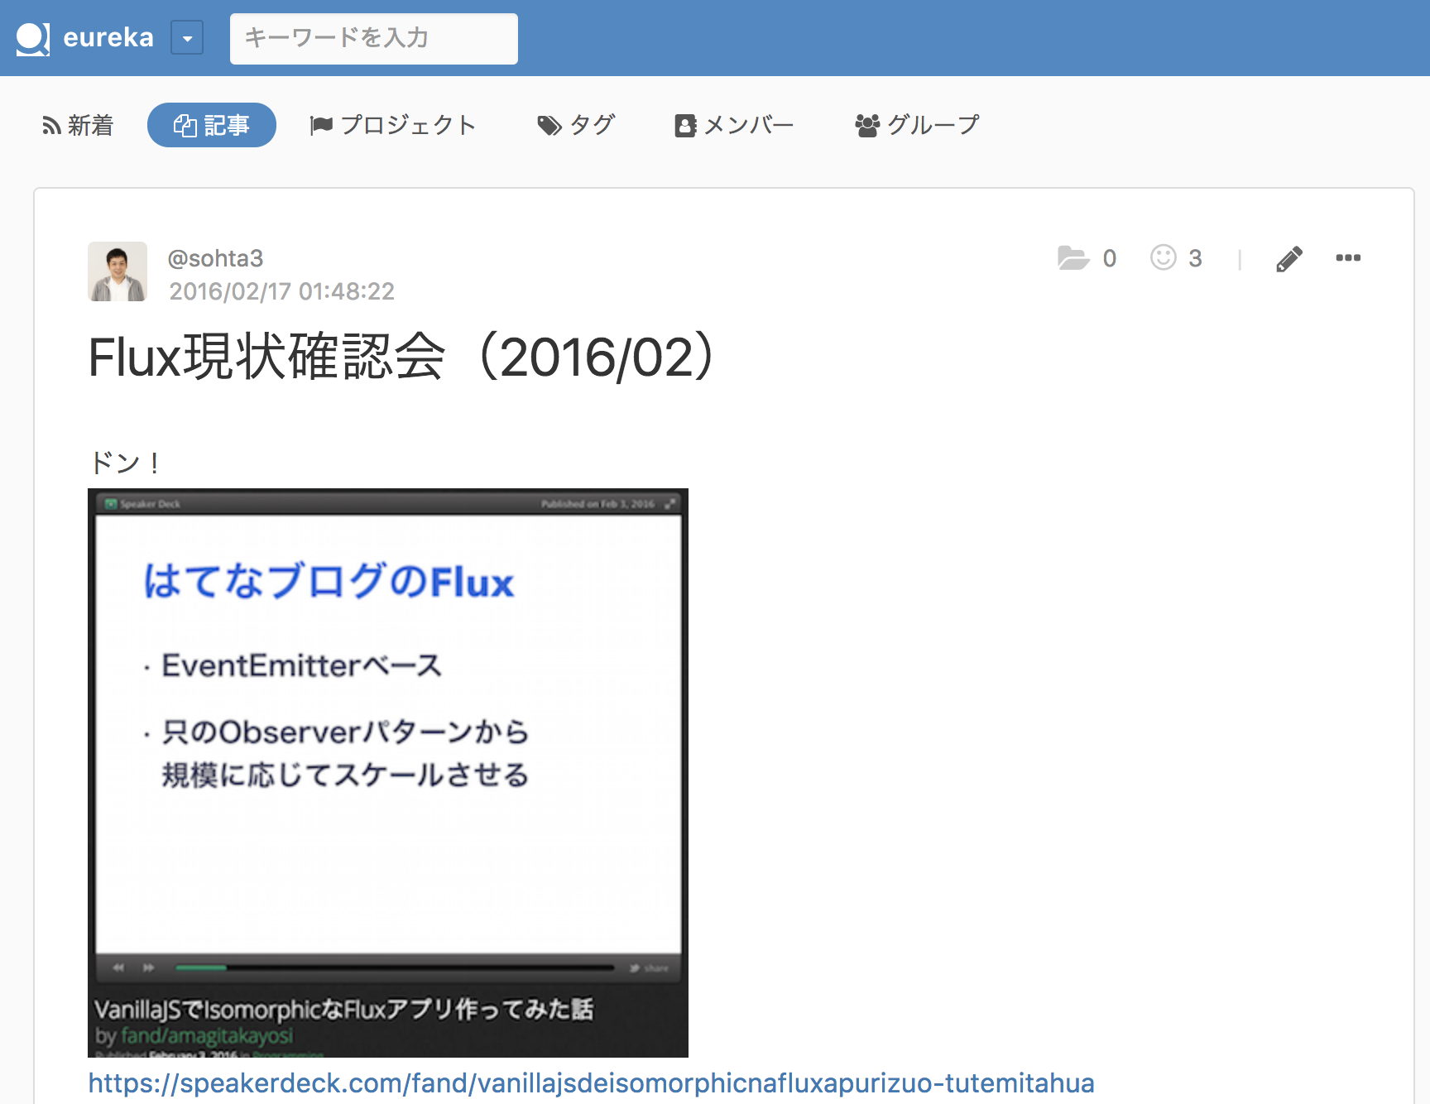Screen dimensions: 1430x1104
Task: Click the slide progress bar
Action: (395, 967)
